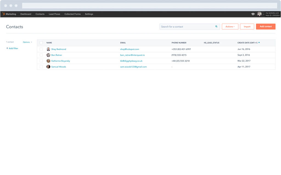This screenshot has width=281, height=175.
Task: Click the Import button
Action: [247, 27]
